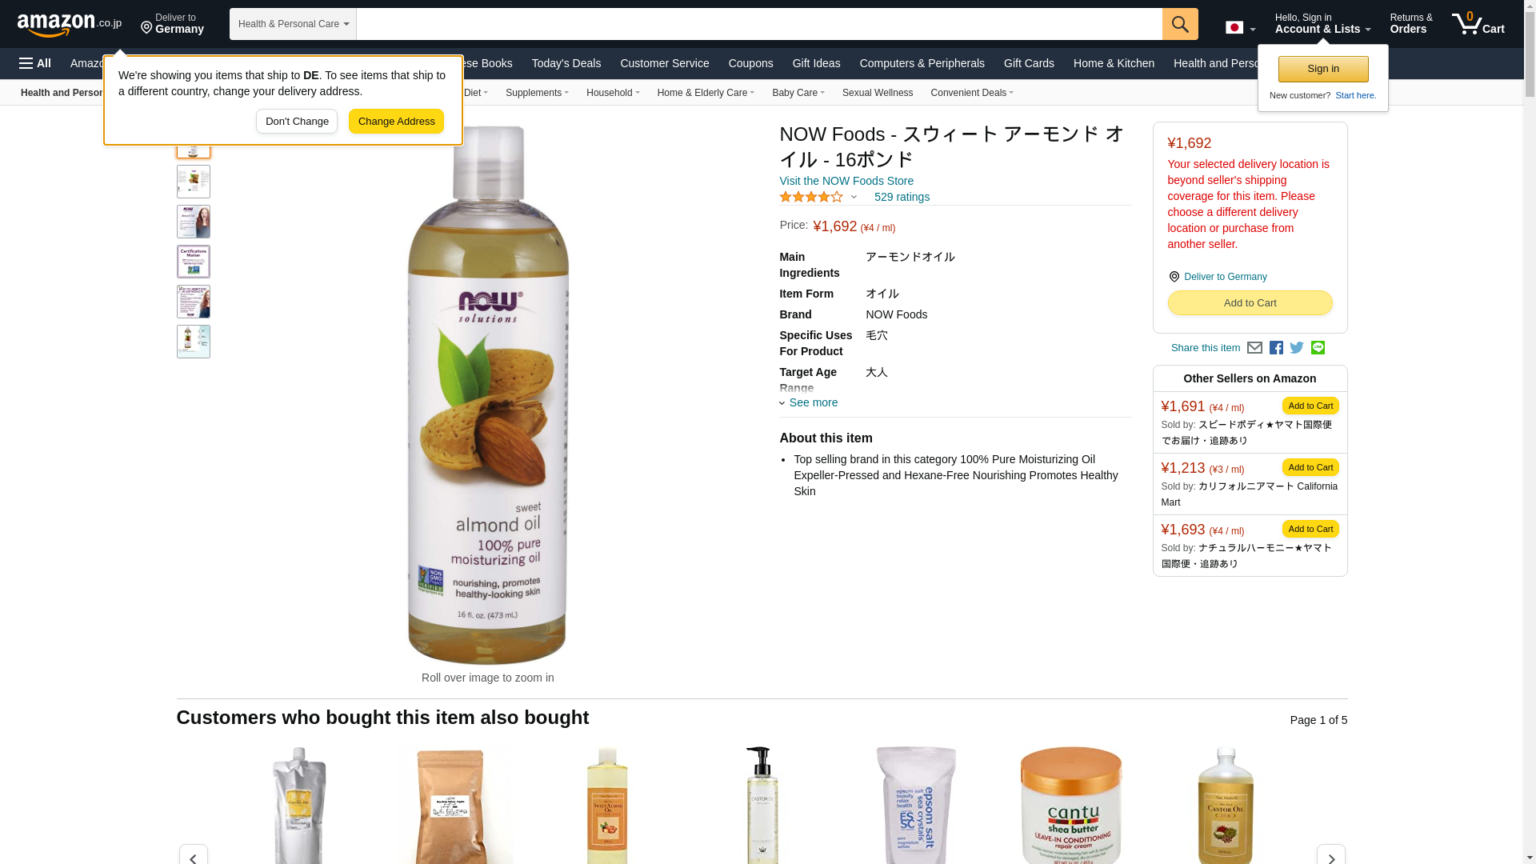The height and width of the screenshot is (864, 1536).
Task: Click inside the search text field
Action: click(x=759, y=24)
